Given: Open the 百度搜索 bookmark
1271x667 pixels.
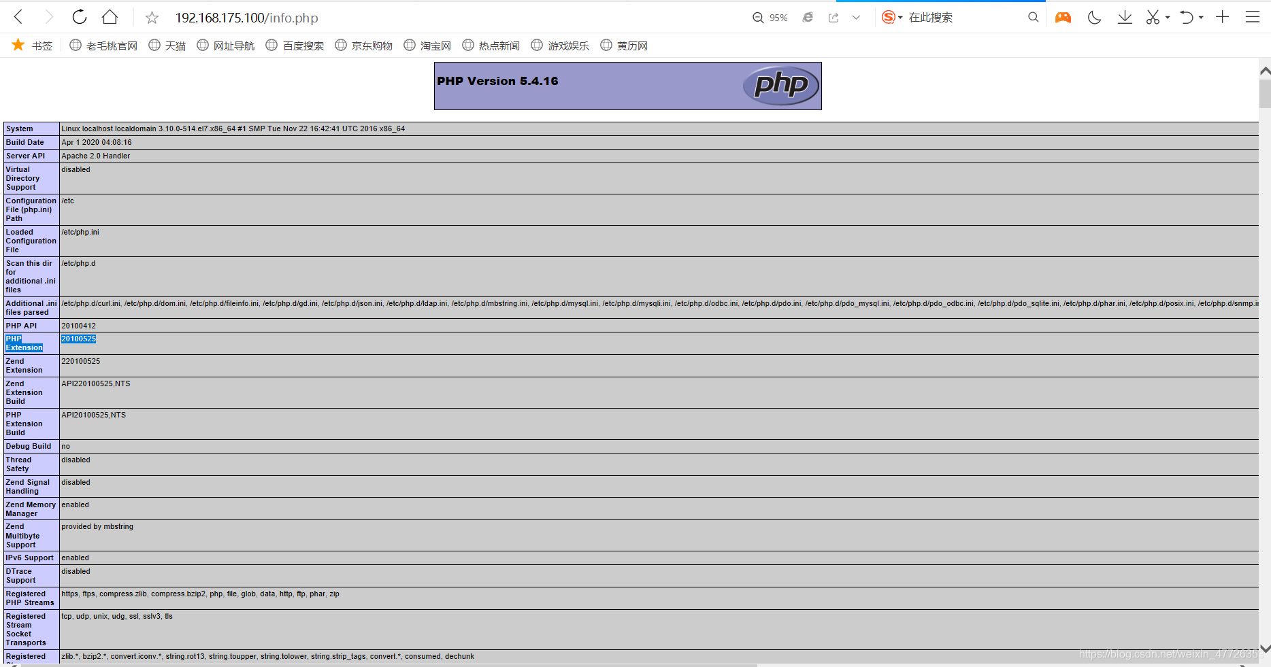Looking at the screenshot, I should click(295, 46).
